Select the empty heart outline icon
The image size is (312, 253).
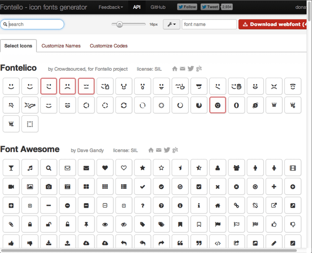[x=123, y=168]
